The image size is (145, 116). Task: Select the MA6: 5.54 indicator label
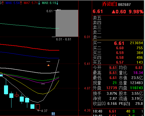tap(13, 3)
